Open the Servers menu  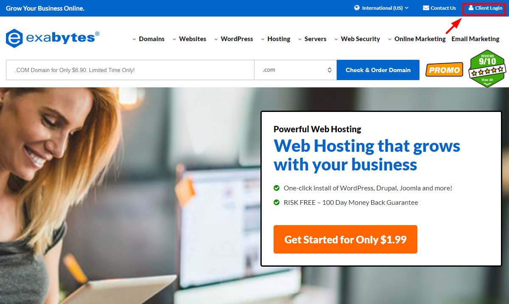(x=312, y=39)
